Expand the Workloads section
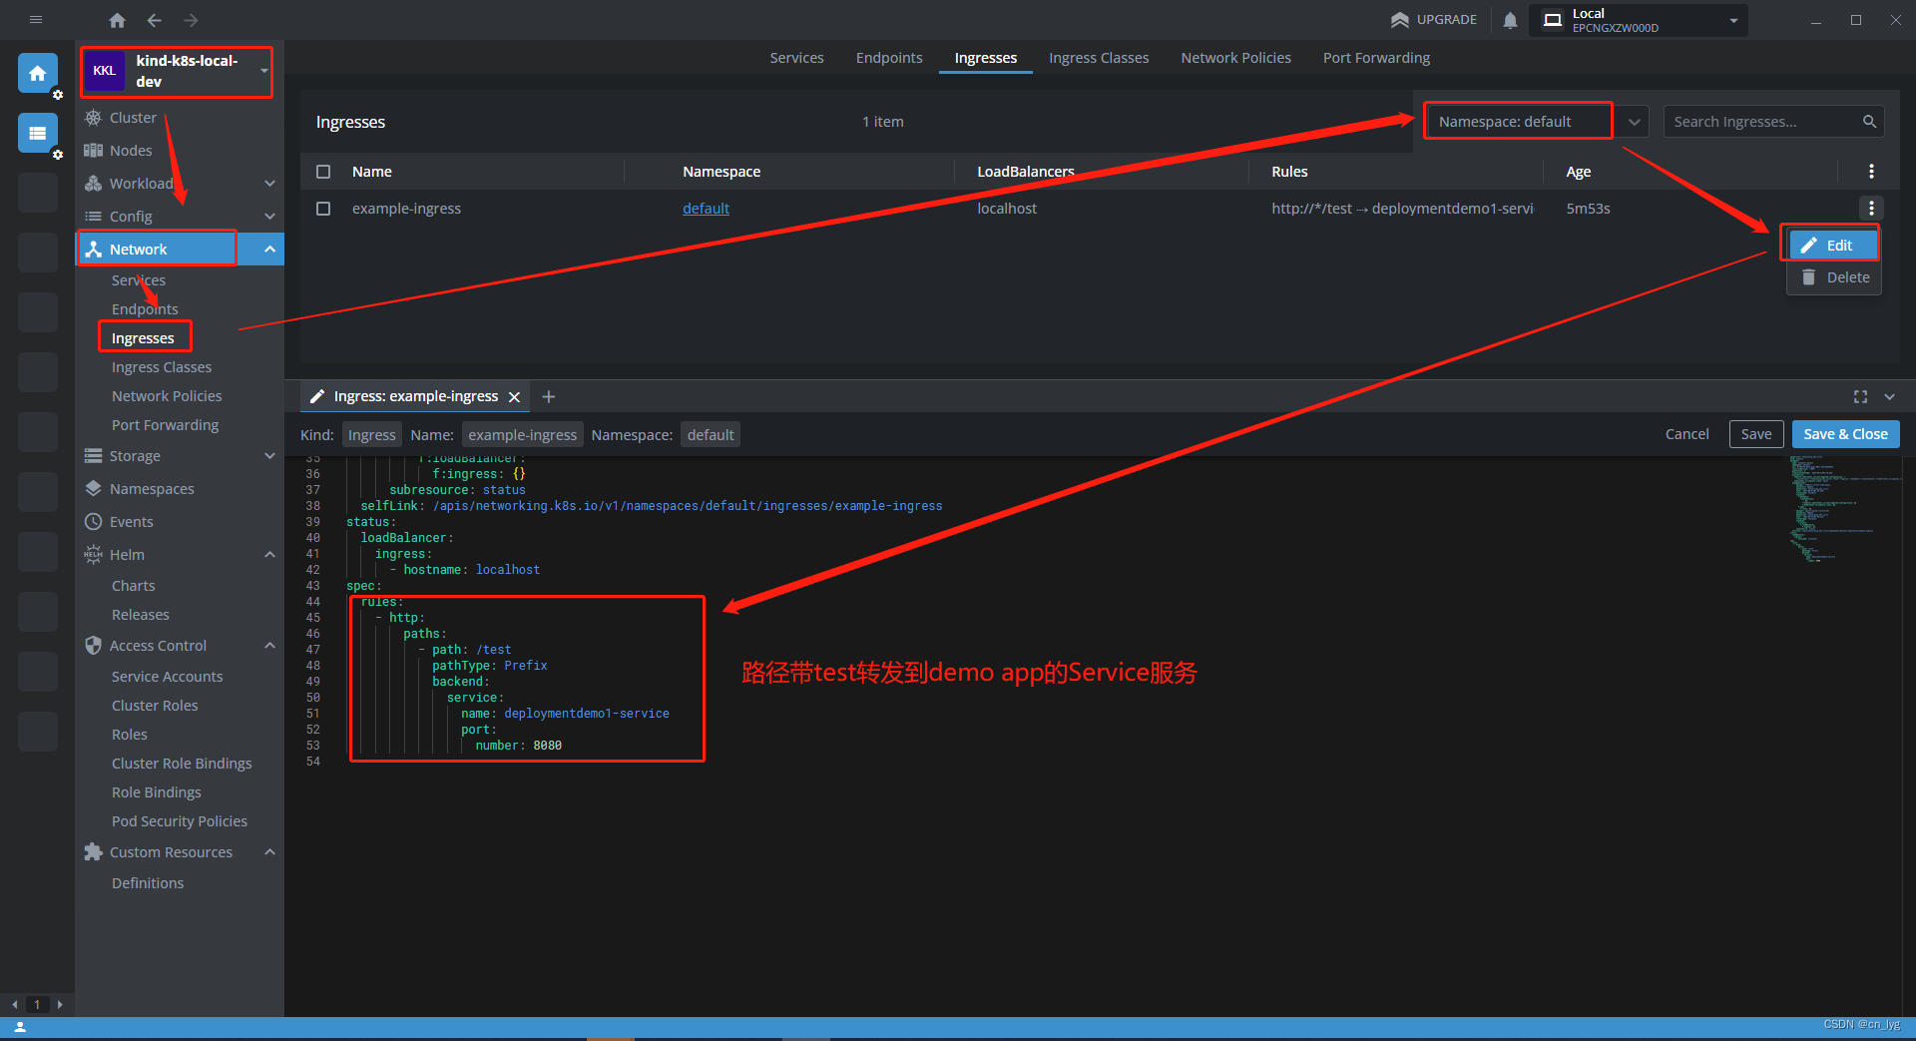1916x1041 pixels. (269, 184)
